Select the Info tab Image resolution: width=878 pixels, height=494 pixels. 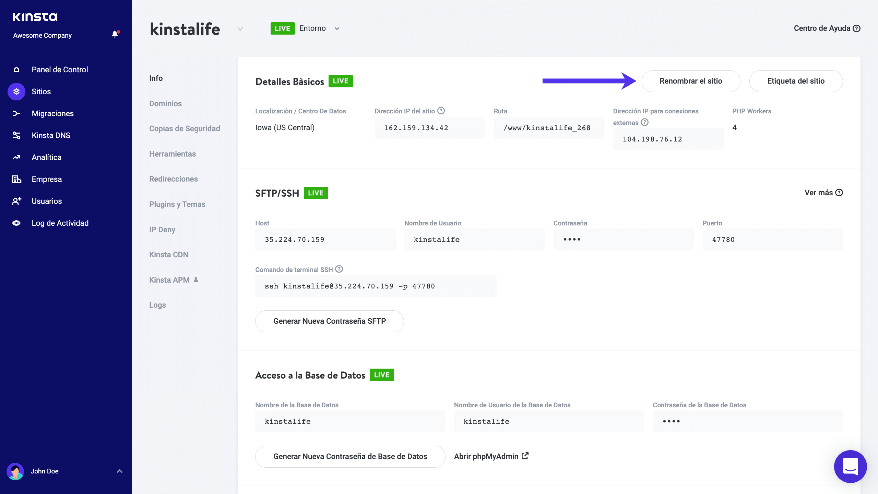point(156,78)
